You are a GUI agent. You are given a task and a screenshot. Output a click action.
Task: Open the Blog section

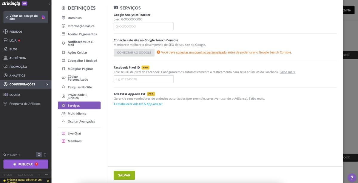coord(5,49)
